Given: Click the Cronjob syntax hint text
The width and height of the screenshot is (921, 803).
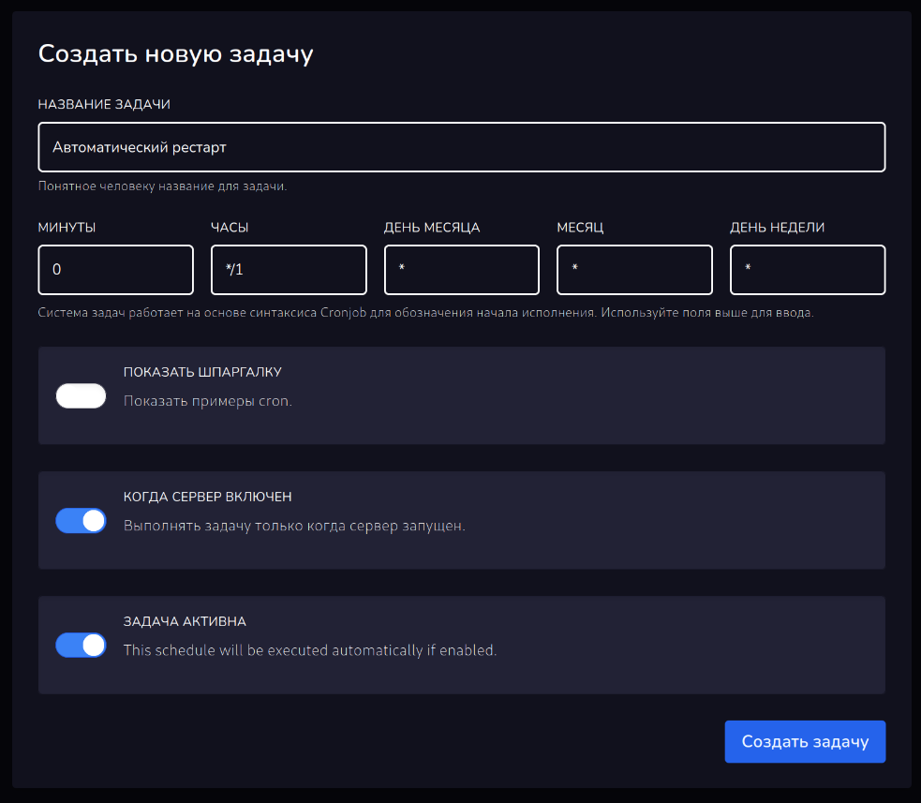Looking at the screenshot, I should pyautogui.click(x=425, y=313).
